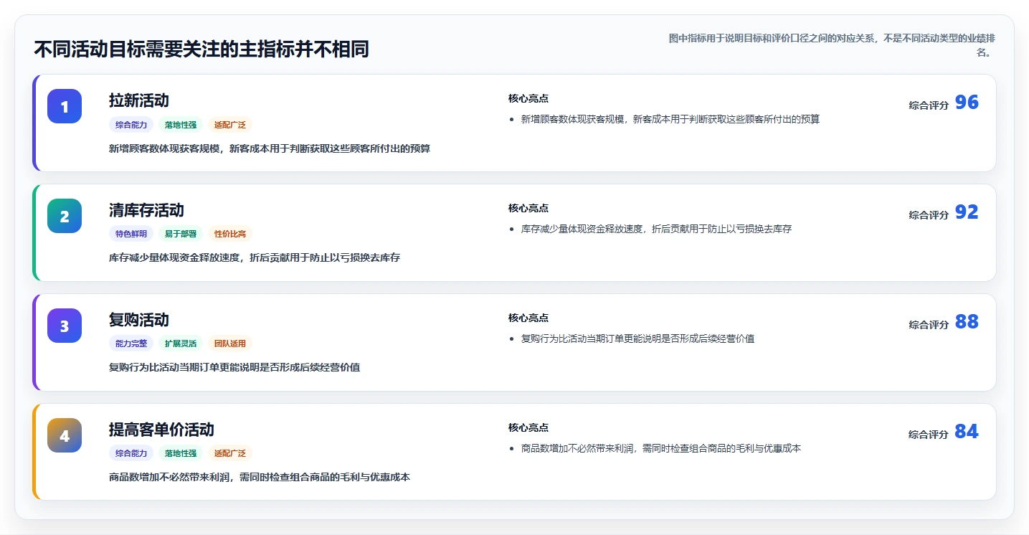1029x535 pixels.
Task: Click the 综合能力 tag in 拉新活动 card
Action: (x=131, y=125)
